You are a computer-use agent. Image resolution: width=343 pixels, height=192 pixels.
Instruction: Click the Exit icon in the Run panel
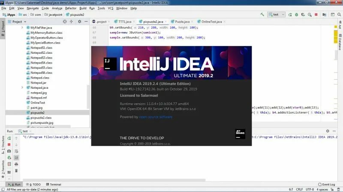9,164
